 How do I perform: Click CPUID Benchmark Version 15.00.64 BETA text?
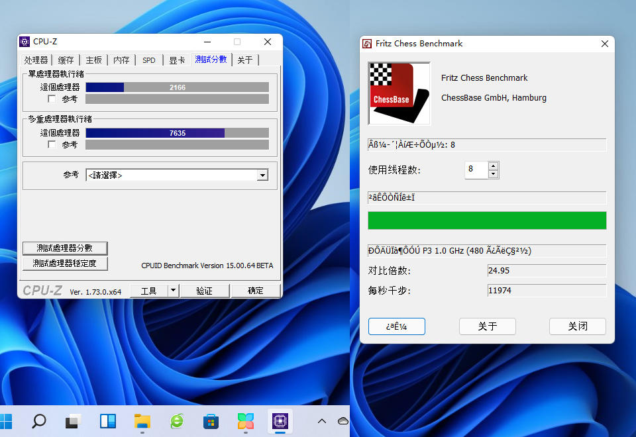(207, 266)
